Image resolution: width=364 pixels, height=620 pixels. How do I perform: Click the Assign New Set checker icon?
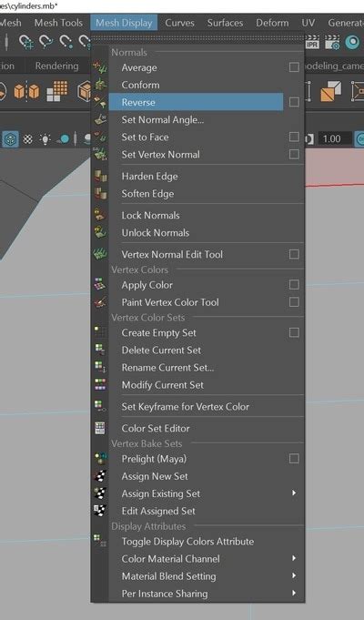pos(100,476)
